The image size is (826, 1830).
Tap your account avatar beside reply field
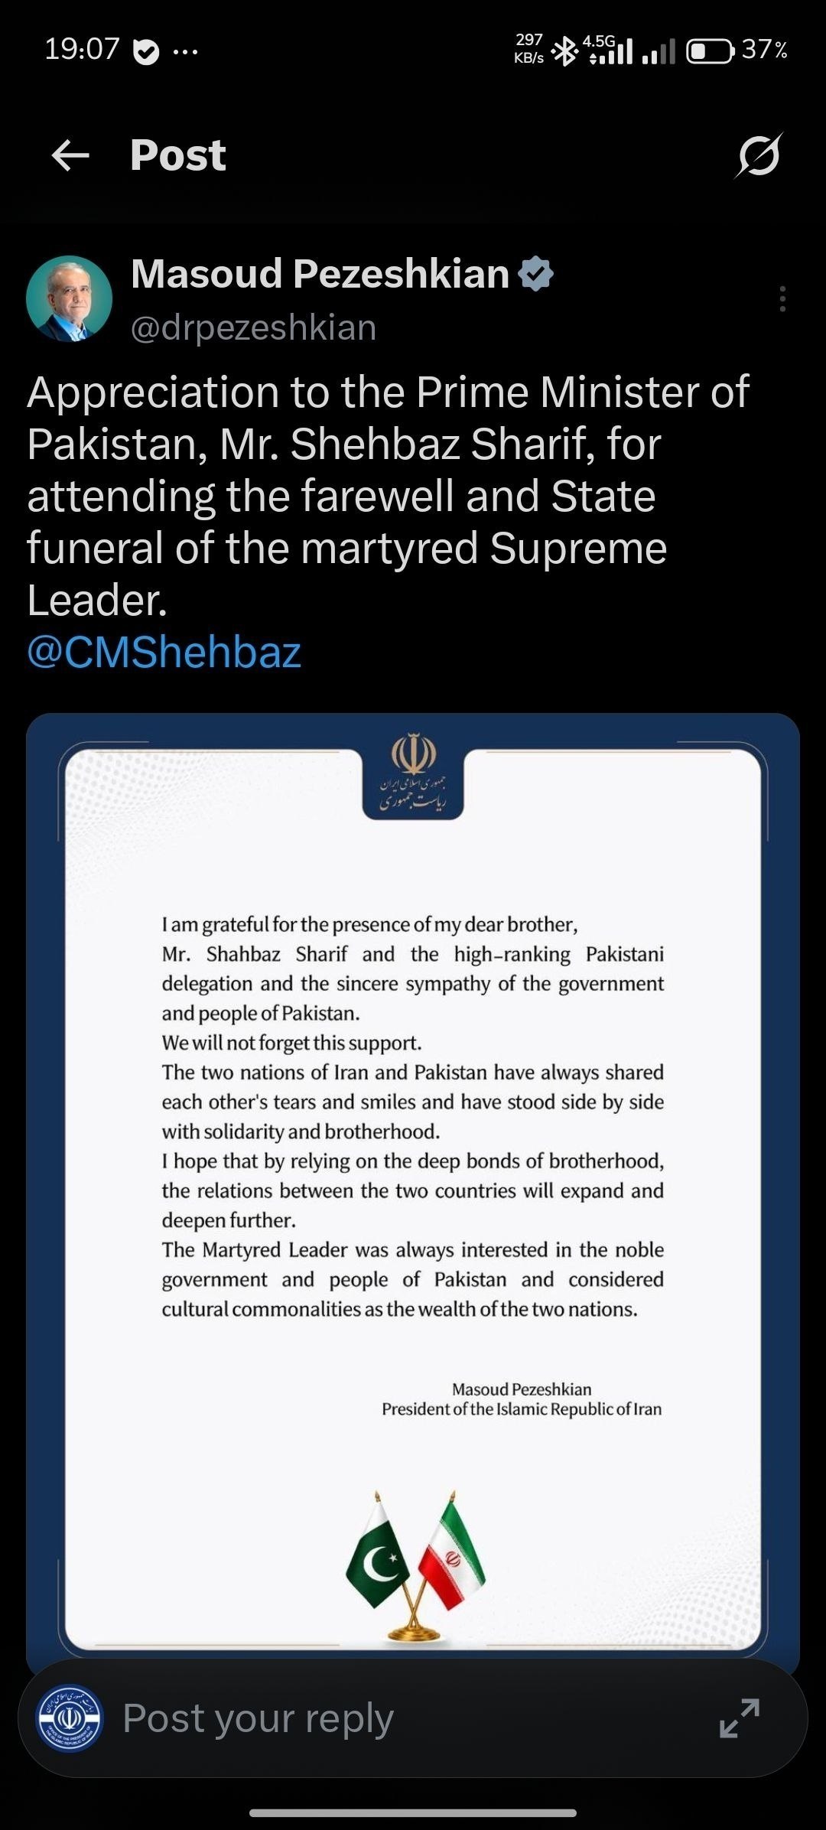coord(70,1718)
